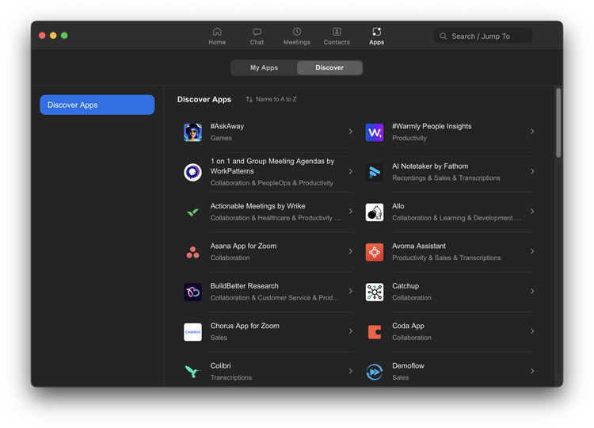The image size is (594, 428).
Task: Click the Coda App title text
Action: pyautogui.click(x=408, y=326)
